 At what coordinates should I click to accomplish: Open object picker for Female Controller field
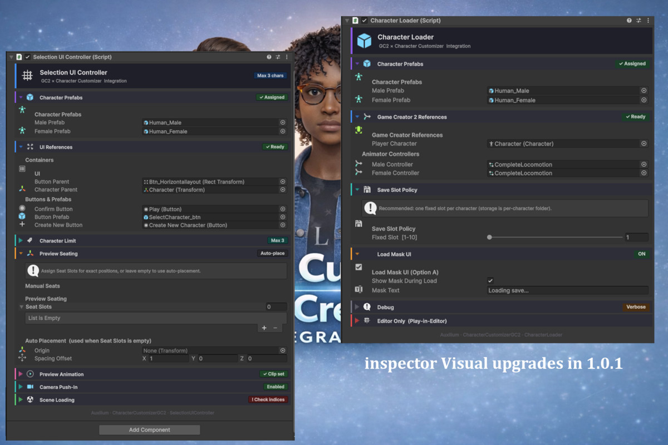tap(644, 173)
